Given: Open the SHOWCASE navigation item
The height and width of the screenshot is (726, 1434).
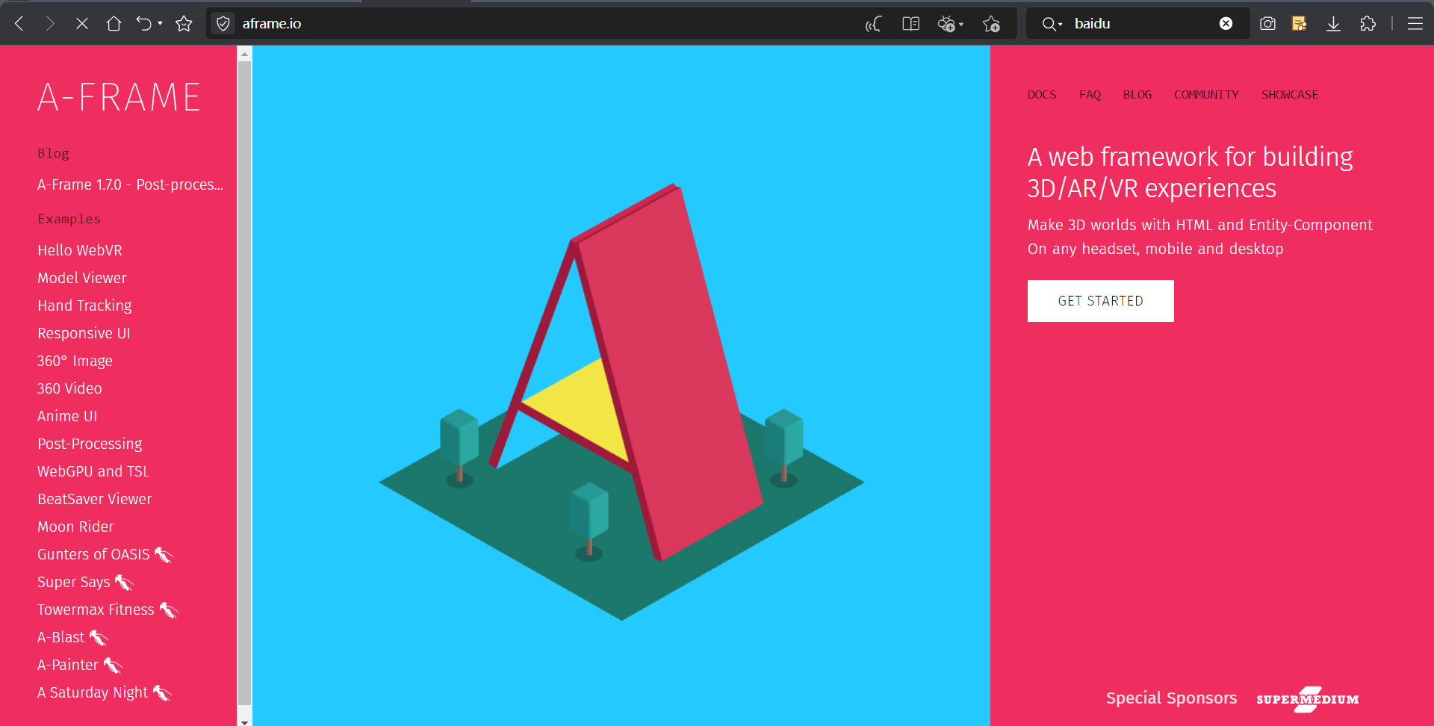Looking at the screenshot, I should click(1290, 95).
